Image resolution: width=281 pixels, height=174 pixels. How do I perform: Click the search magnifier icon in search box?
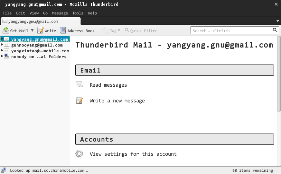tap(275, 30)
